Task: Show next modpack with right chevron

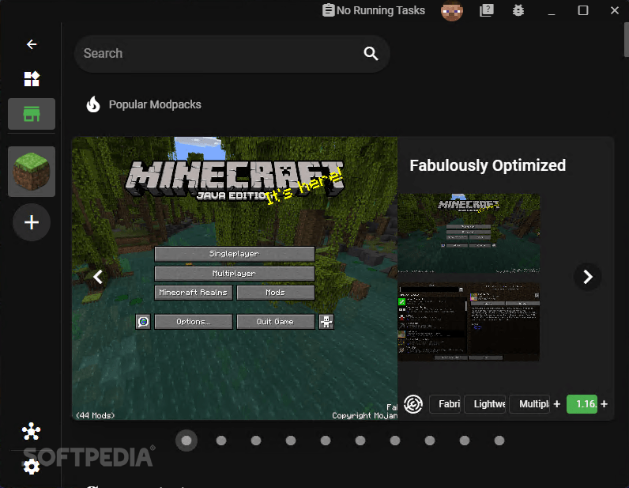Action: click(x=588, y=277)
